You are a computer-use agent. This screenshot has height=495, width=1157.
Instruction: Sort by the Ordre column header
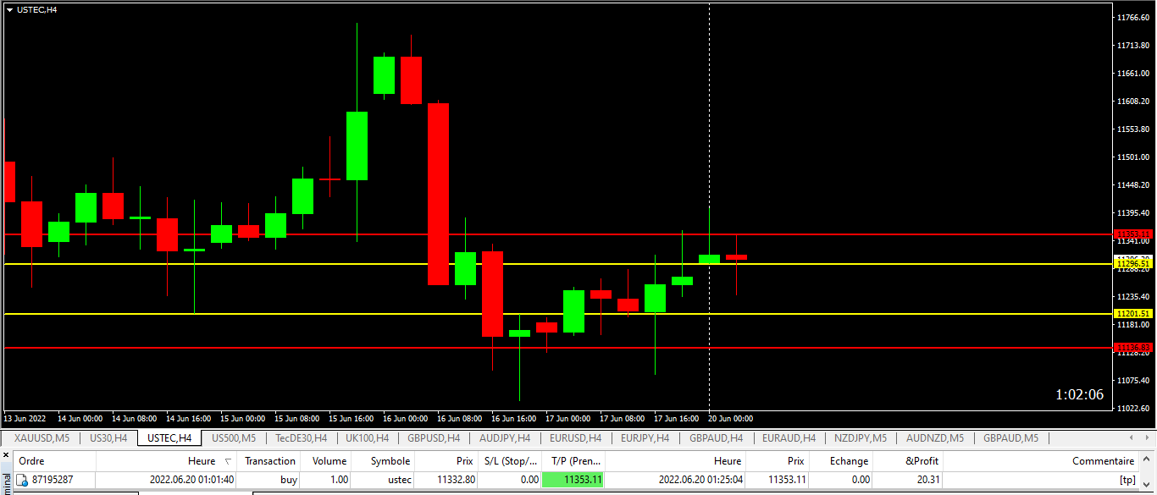tap(54, 461)
